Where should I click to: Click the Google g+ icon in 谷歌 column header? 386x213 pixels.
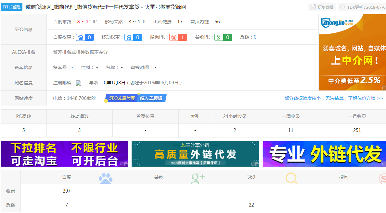click(198, 177)
